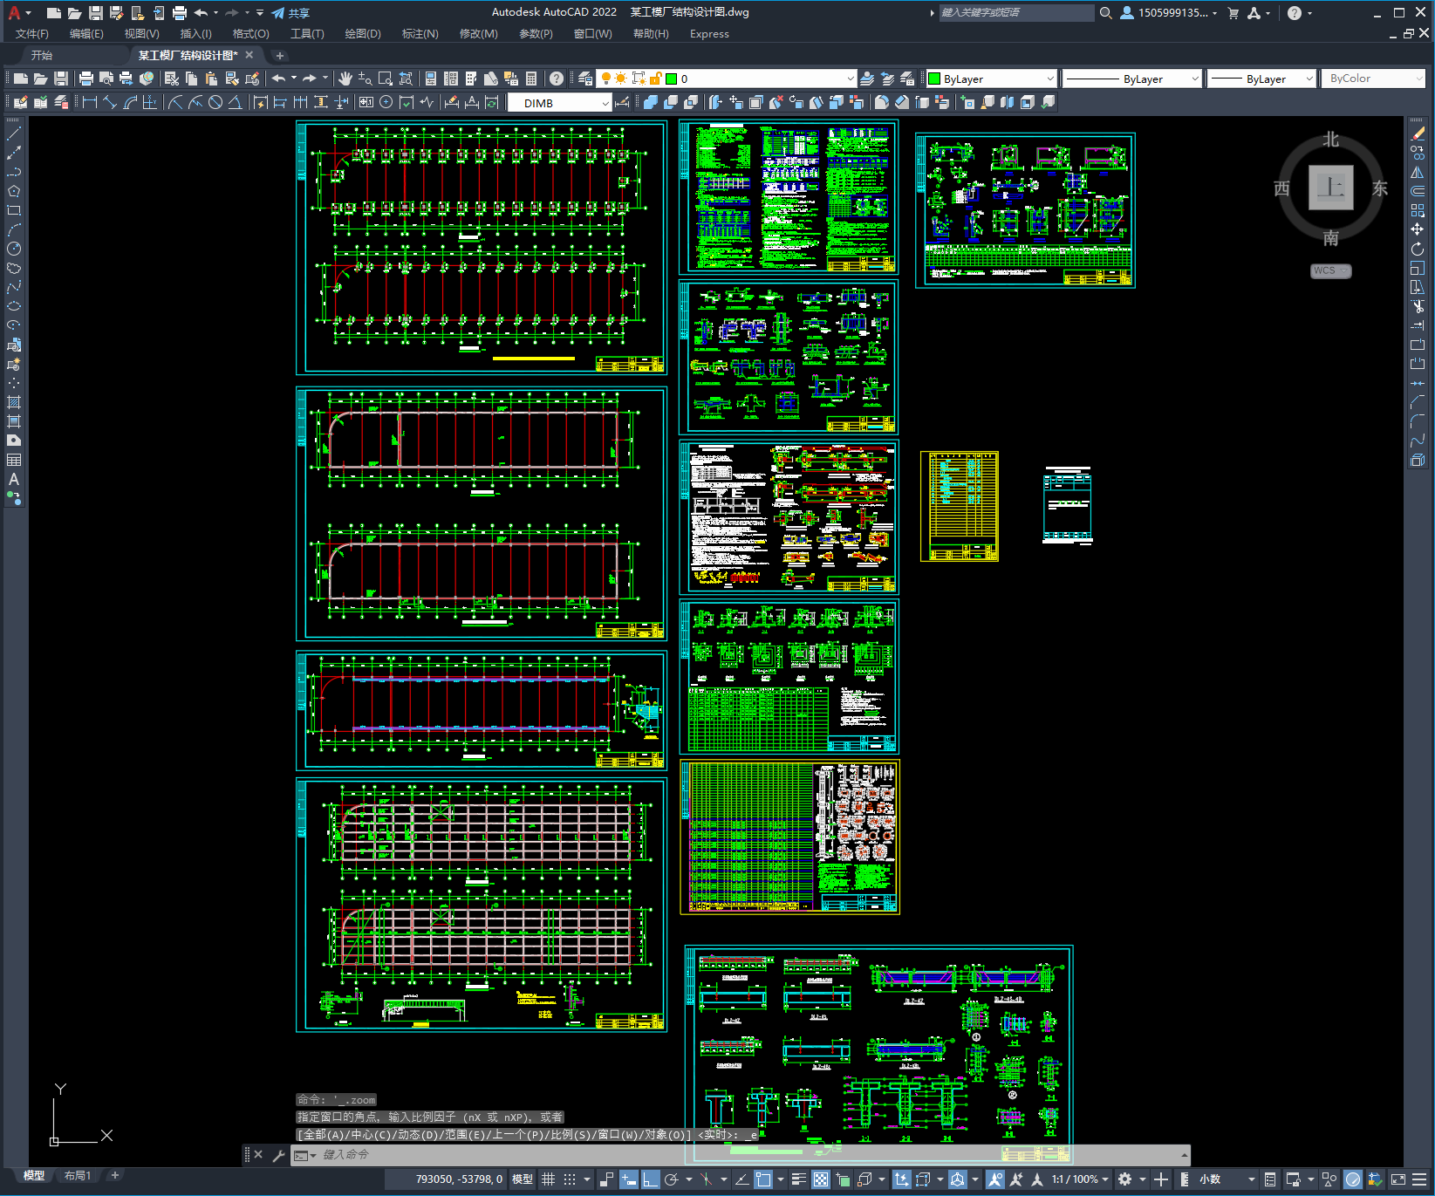Screen dimensions: 1435x1196
Task: Select the Line tool in Draw toolbar
Action: coord(14,133)
